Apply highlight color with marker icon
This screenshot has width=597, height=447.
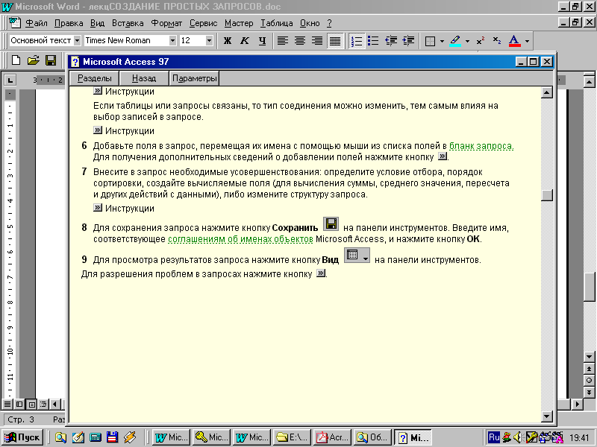click(x=455, y=41)
